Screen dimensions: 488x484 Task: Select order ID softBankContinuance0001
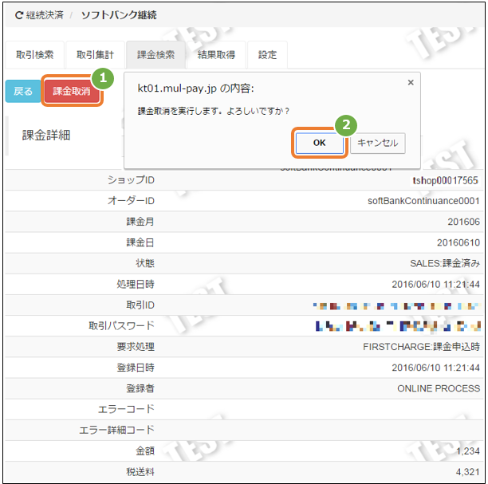(x=423, y=201)
